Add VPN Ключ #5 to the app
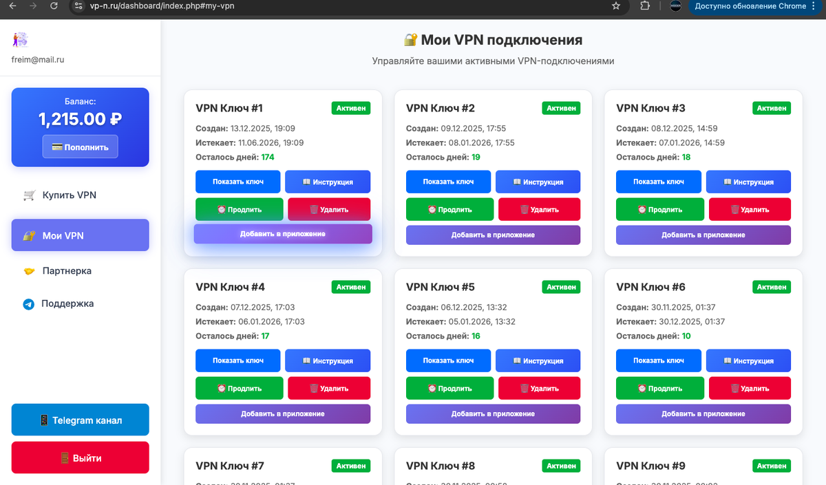This screenshot has height=485, width=826. (494, 413)
